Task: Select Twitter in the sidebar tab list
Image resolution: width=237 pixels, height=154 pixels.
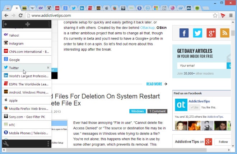Action: (27, 68)
